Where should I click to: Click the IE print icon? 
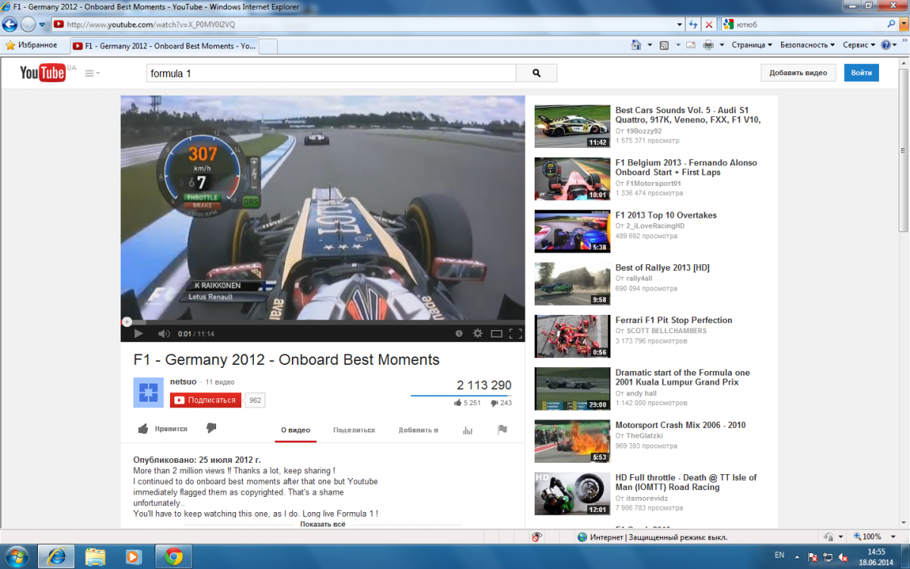(x=708, y=46)
